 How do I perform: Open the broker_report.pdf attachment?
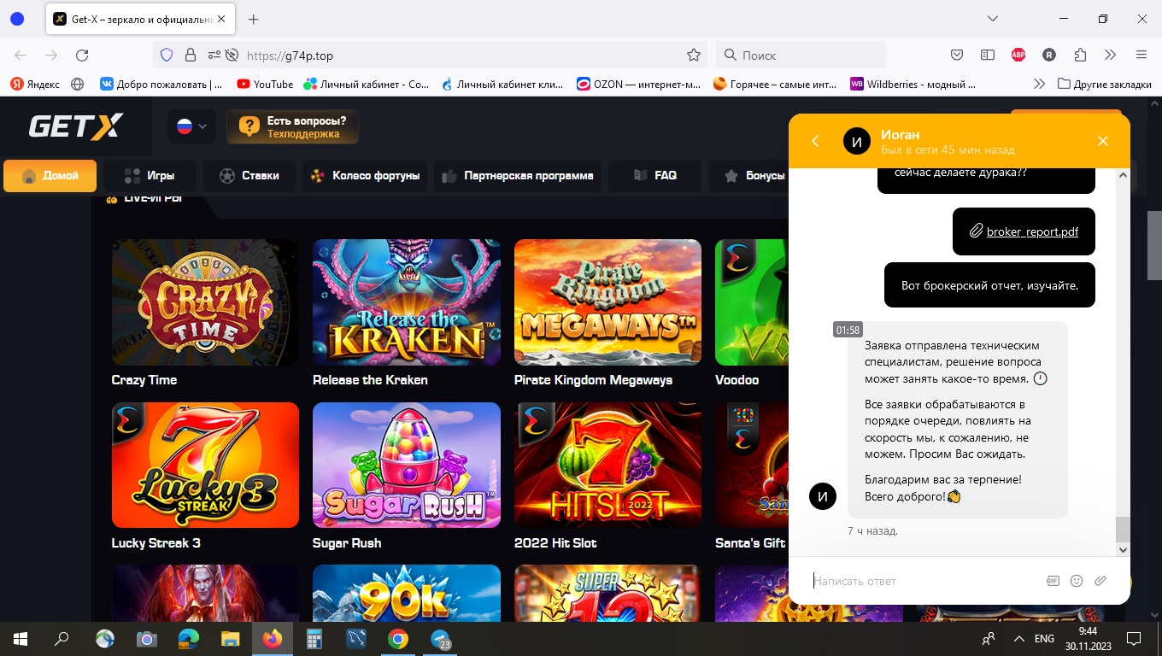[x=1032, y=231]
